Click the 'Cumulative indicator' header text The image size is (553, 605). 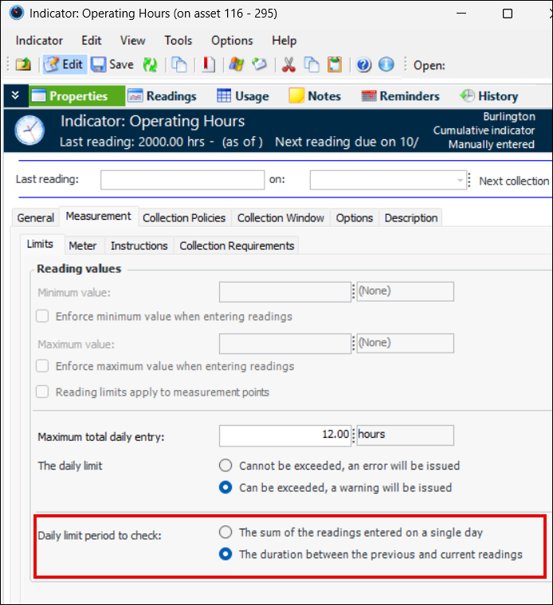pyautogui.click(x=484, y=131)
